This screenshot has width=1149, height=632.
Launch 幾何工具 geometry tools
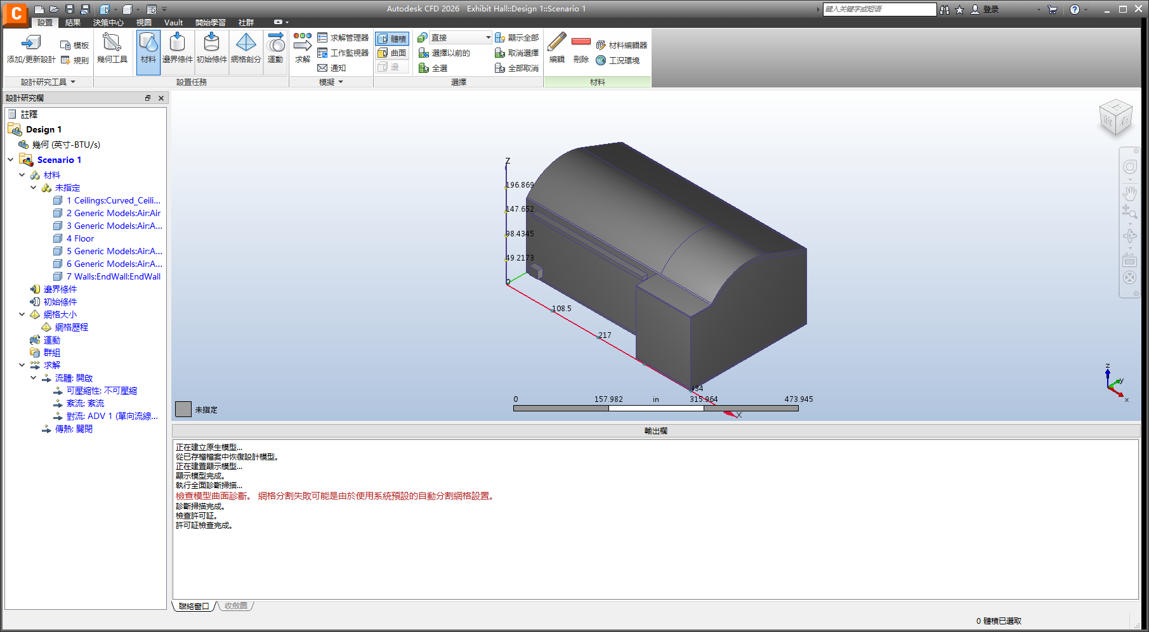pos(112,49)
